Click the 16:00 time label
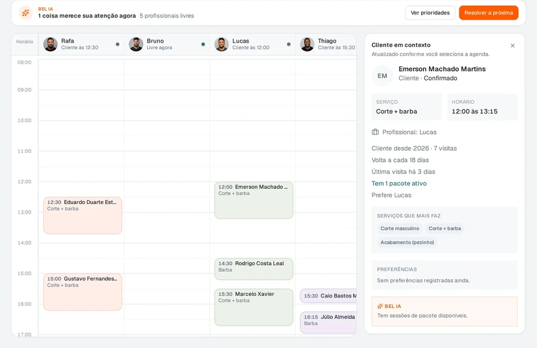 [24, 304]
